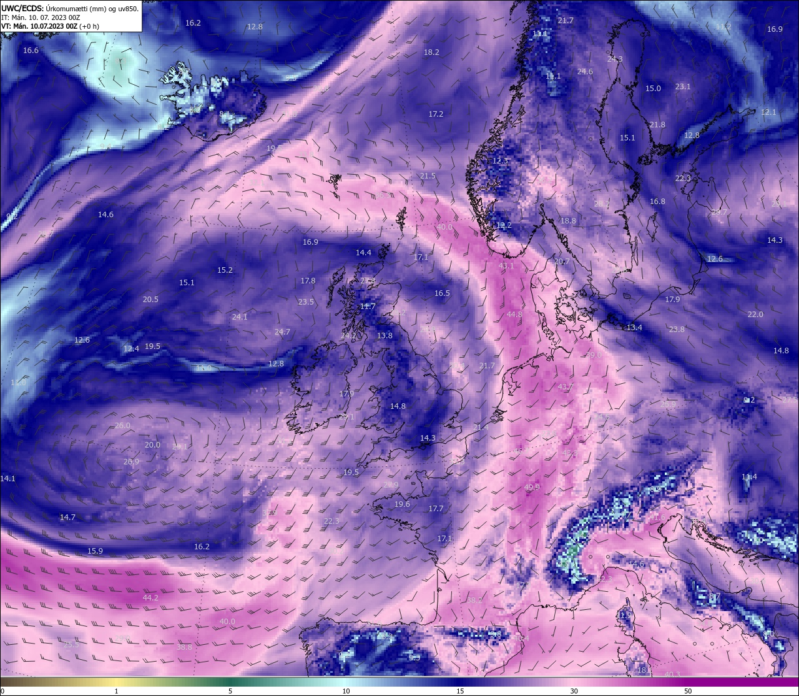Click the value 18.8 over Sweden
Image resolution: width=799 pixels, height=696 pixels.
(x=568, y=221)
